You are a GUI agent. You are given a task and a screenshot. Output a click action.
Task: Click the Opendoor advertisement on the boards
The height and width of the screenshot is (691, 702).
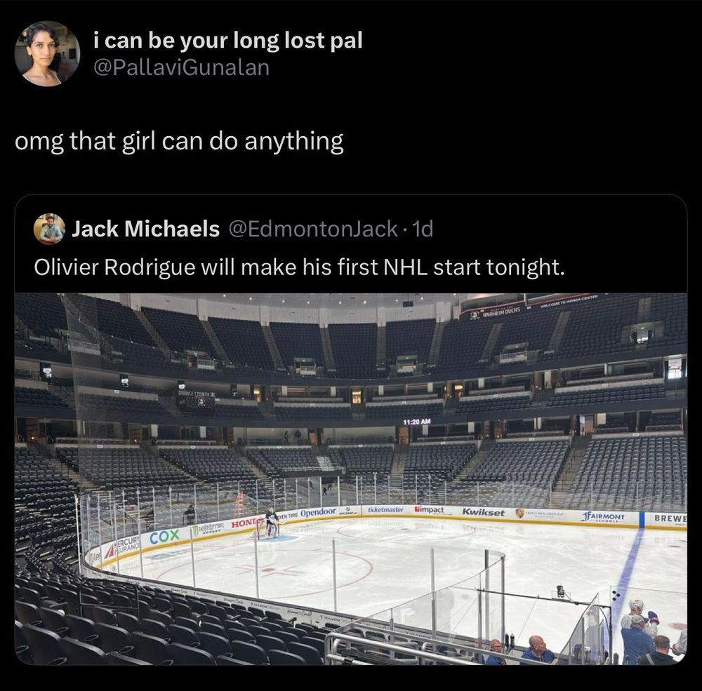click(318, 512)
